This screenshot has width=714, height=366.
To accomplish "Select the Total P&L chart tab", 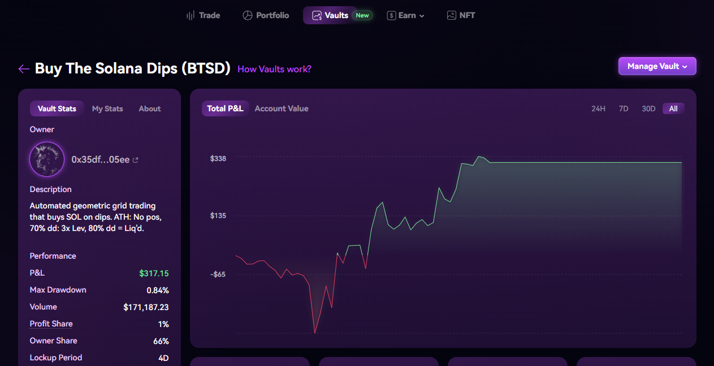I will pos(225,108).
